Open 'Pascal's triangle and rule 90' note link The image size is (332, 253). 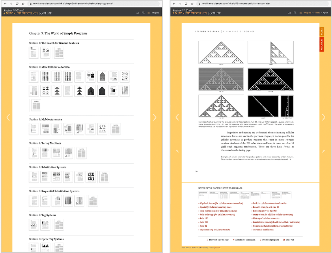[266, 207]
